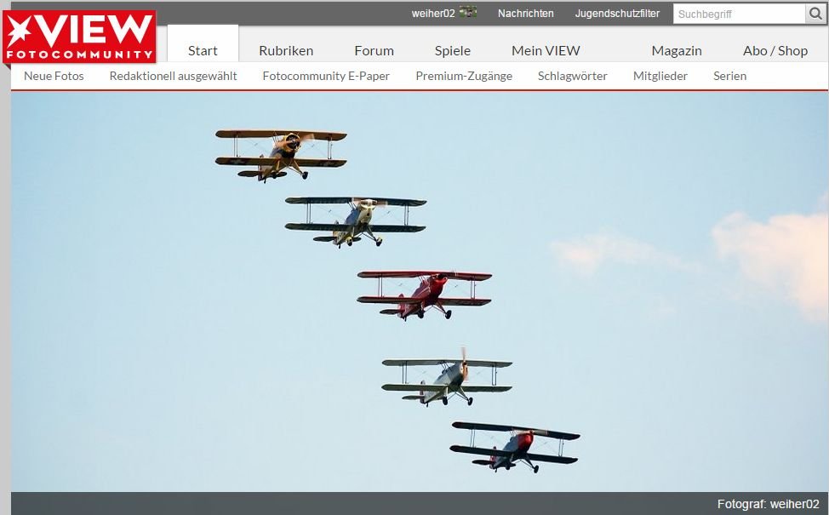
Task: Open the Rubriken menu
Action: (x=286, y=50)
